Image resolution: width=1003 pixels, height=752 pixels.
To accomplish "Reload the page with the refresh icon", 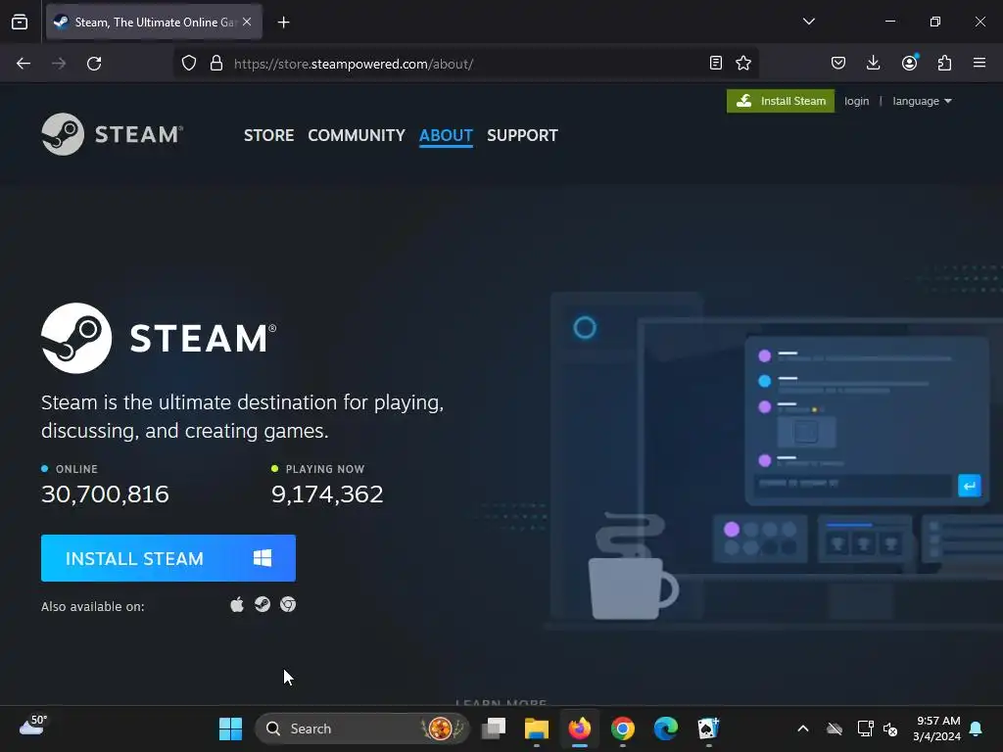I will pyautogui.click(x=94, y=64).
